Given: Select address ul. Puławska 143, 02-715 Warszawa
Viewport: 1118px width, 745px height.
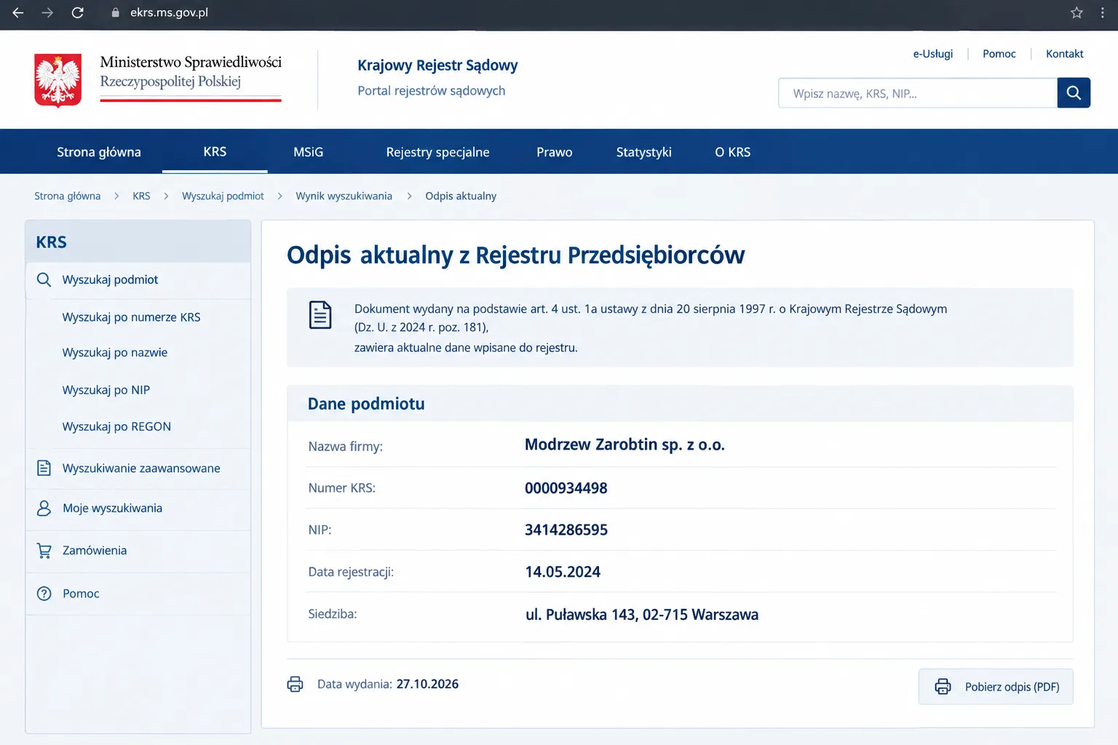Looking at the screenshot, I should [641, 614].
